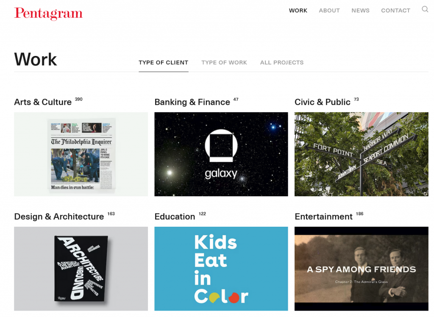Open the Arts & Culture category heading

coord(43,102)
